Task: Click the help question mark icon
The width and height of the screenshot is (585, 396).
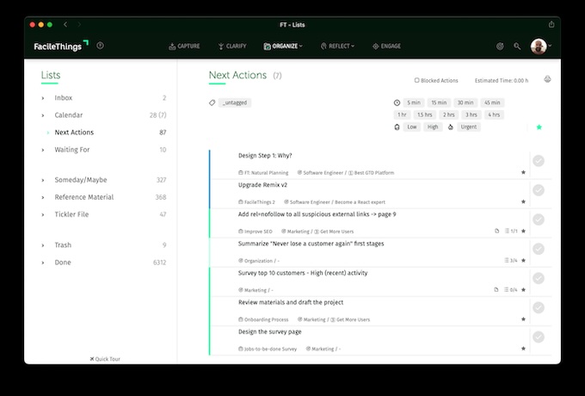Action: pyautogui.click(x=101, y=46)
